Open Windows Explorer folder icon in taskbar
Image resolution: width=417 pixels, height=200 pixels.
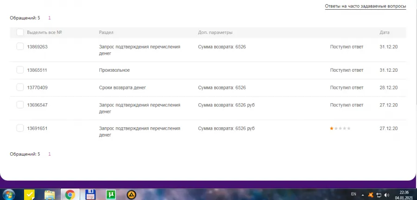[50, 195]
